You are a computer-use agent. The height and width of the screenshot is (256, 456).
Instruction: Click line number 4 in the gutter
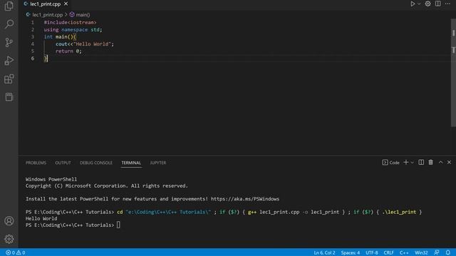[x=33, y=44]
